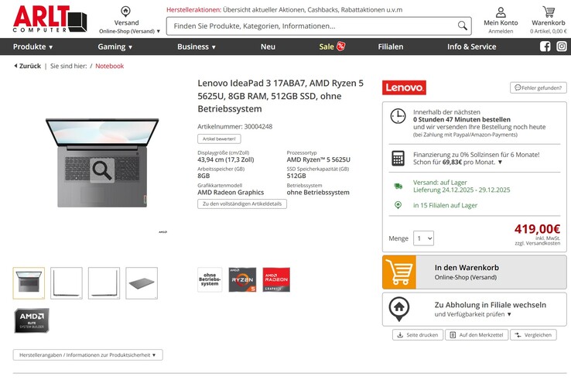The image size is (571, 380).
Task: Open the Produkte menu
Action: (33, 46)
